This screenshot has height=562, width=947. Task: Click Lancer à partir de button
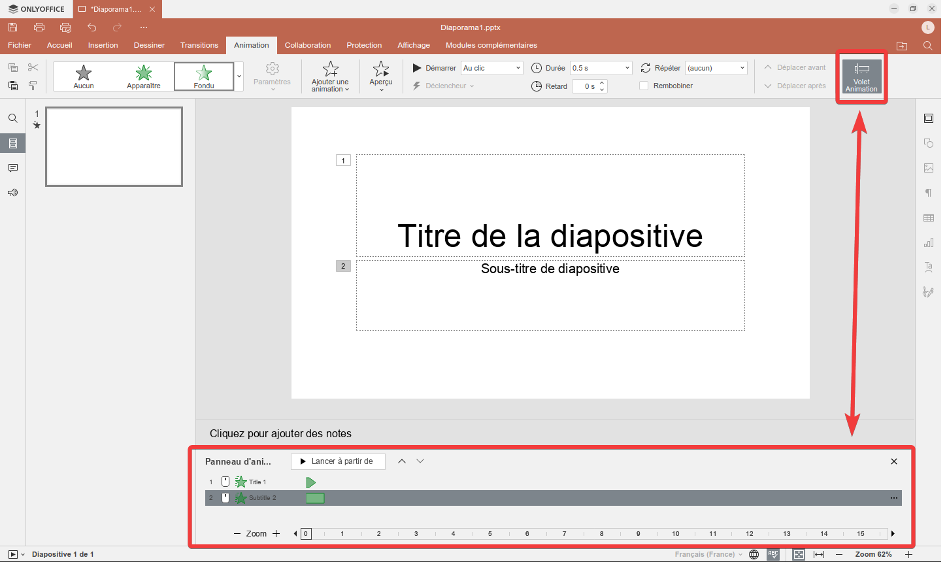337,461
